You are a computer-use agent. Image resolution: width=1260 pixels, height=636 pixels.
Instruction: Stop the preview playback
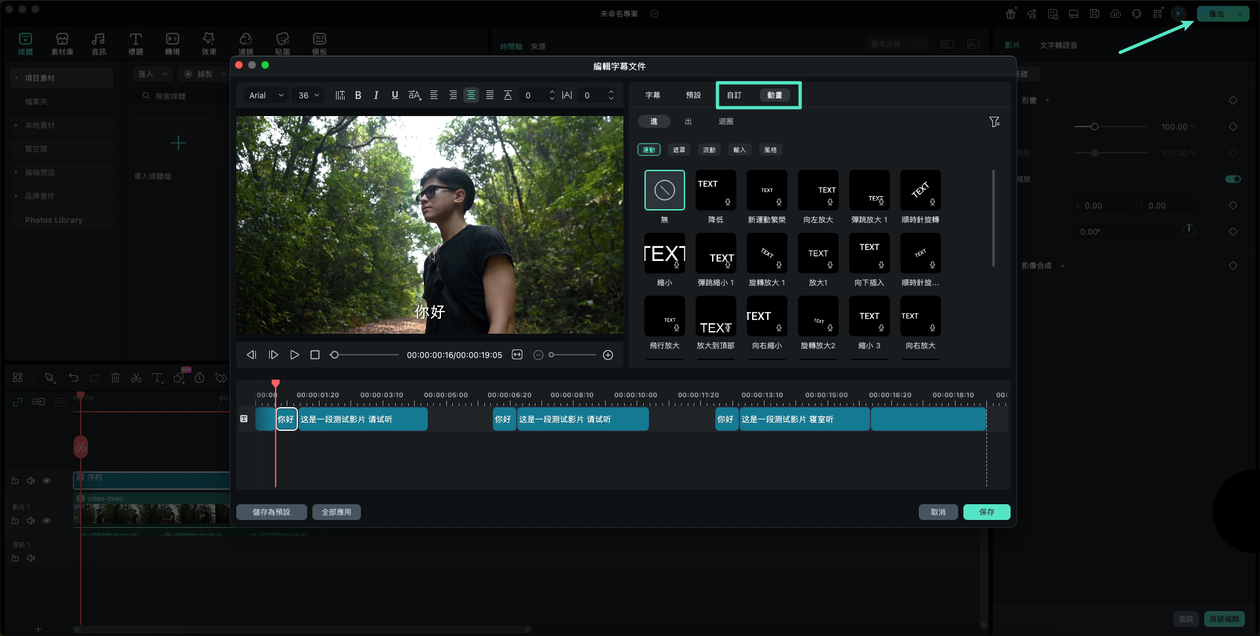tap(315, 355)
